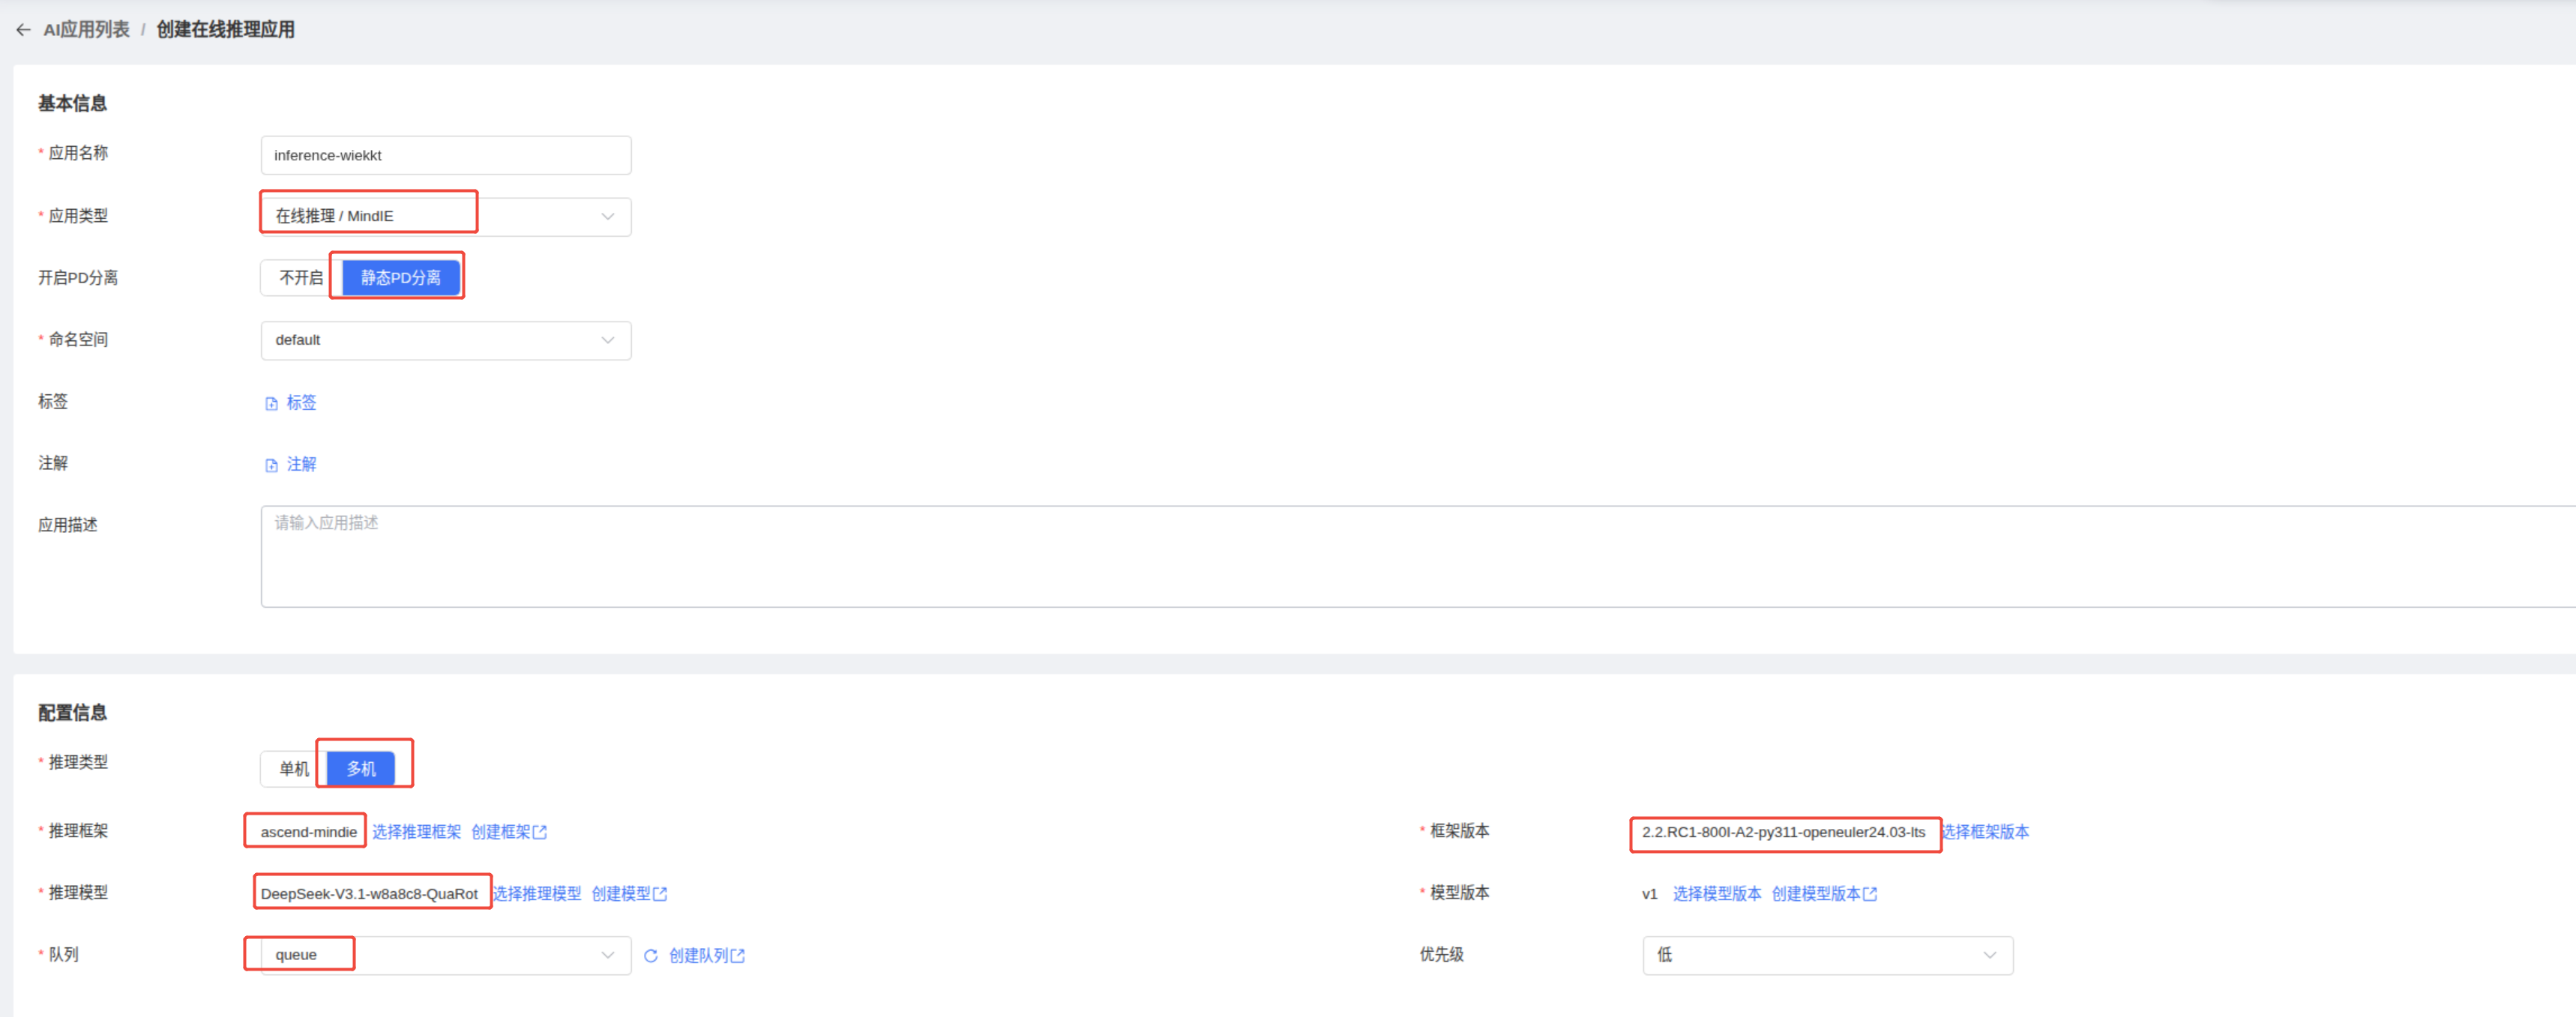Select 多机 inference type
The height and width of the screenshot is (1017, 2576).
[361, 769]
